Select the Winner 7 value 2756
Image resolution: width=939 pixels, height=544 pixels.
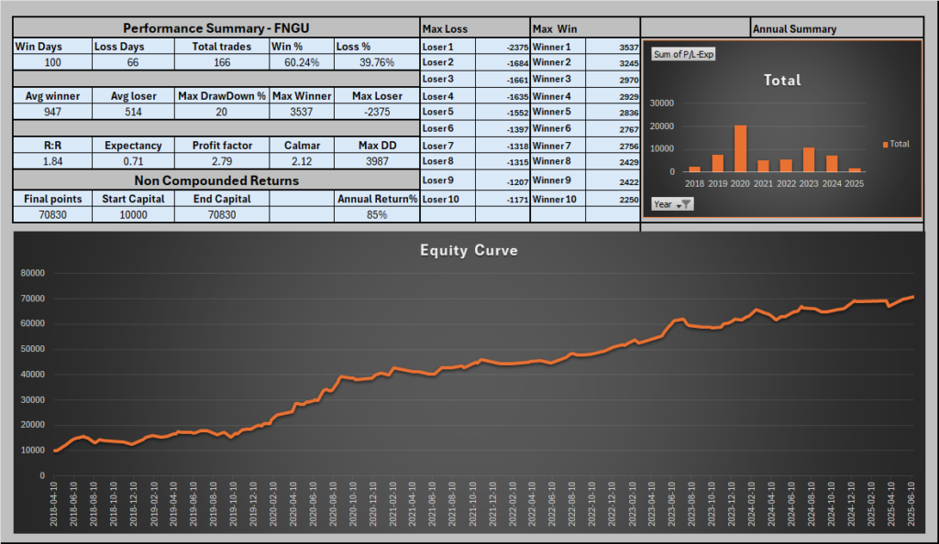point(613,146)
